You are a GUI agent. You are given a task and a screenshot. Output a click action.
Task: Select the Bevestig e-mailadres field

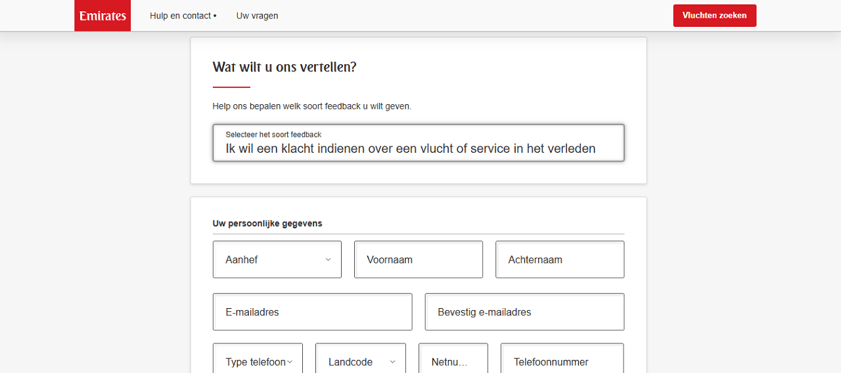[x=525, y=312]
